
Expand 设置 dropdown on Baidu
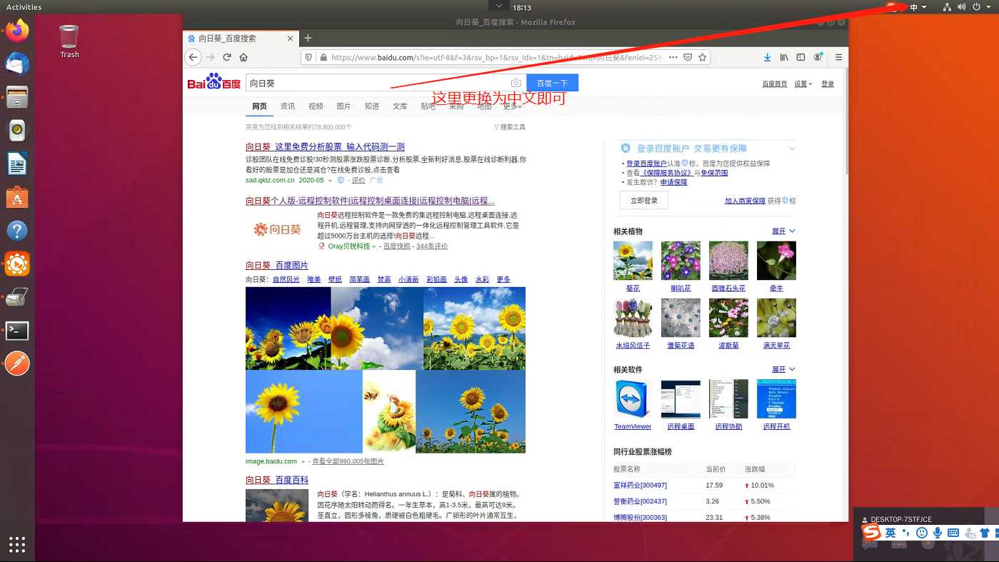coord(804,84)
